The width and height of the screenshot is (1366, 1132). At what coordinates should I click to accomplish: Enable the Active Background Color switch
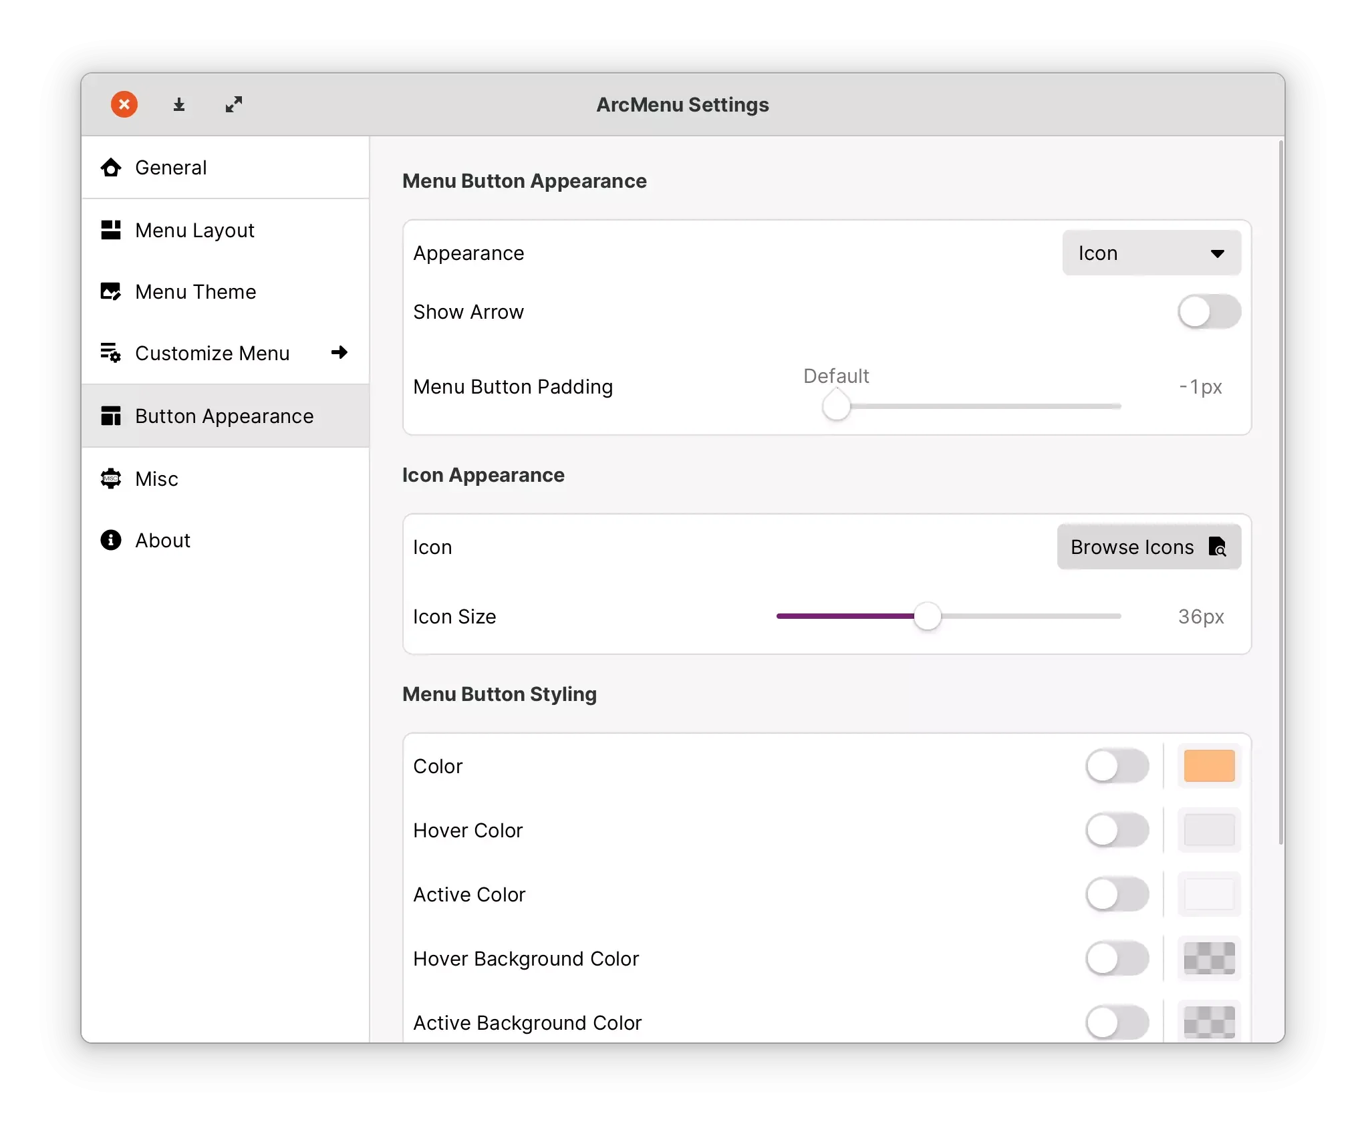pyautogui.click(x=1117, y=1023)
